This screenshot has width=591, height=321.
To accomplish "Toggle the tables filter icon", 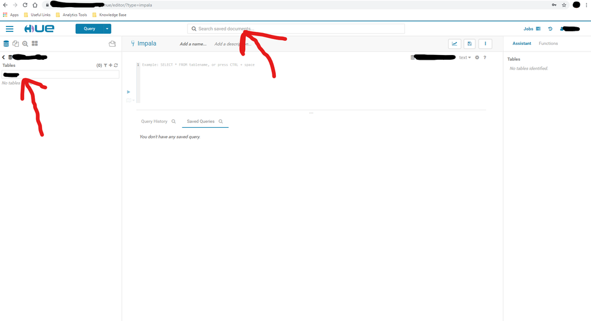I will [105, 65].
